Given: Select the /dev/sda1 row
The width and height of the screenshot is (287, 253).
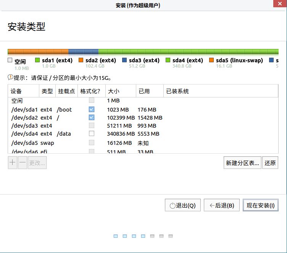Looking at the screenshot, I should 143,110.
